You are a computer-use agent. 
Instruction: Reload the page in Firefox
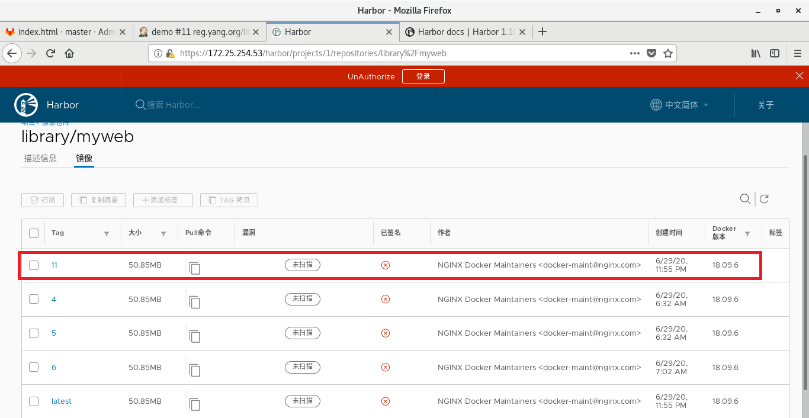50,53
